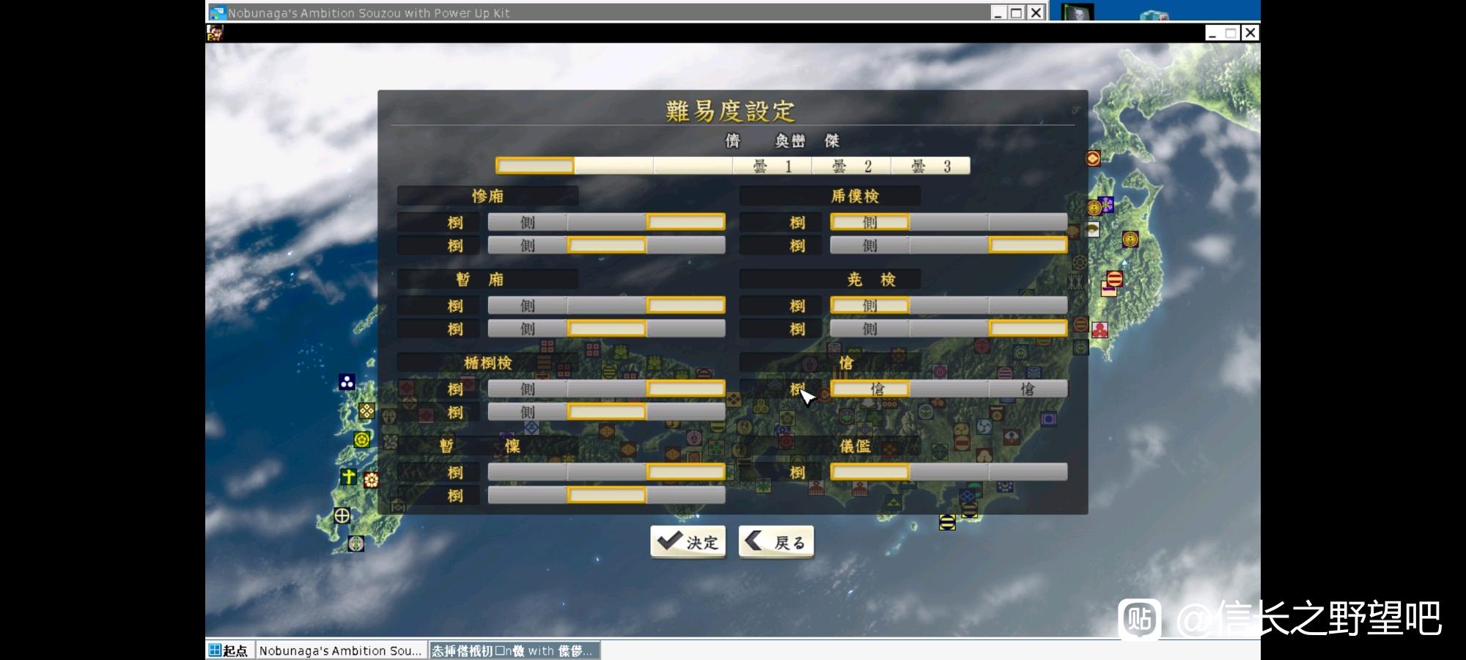Click the purple flower clan crest
Image resolution: width=1466 pixels, height=660 pixels.
tap(1107, 205)
